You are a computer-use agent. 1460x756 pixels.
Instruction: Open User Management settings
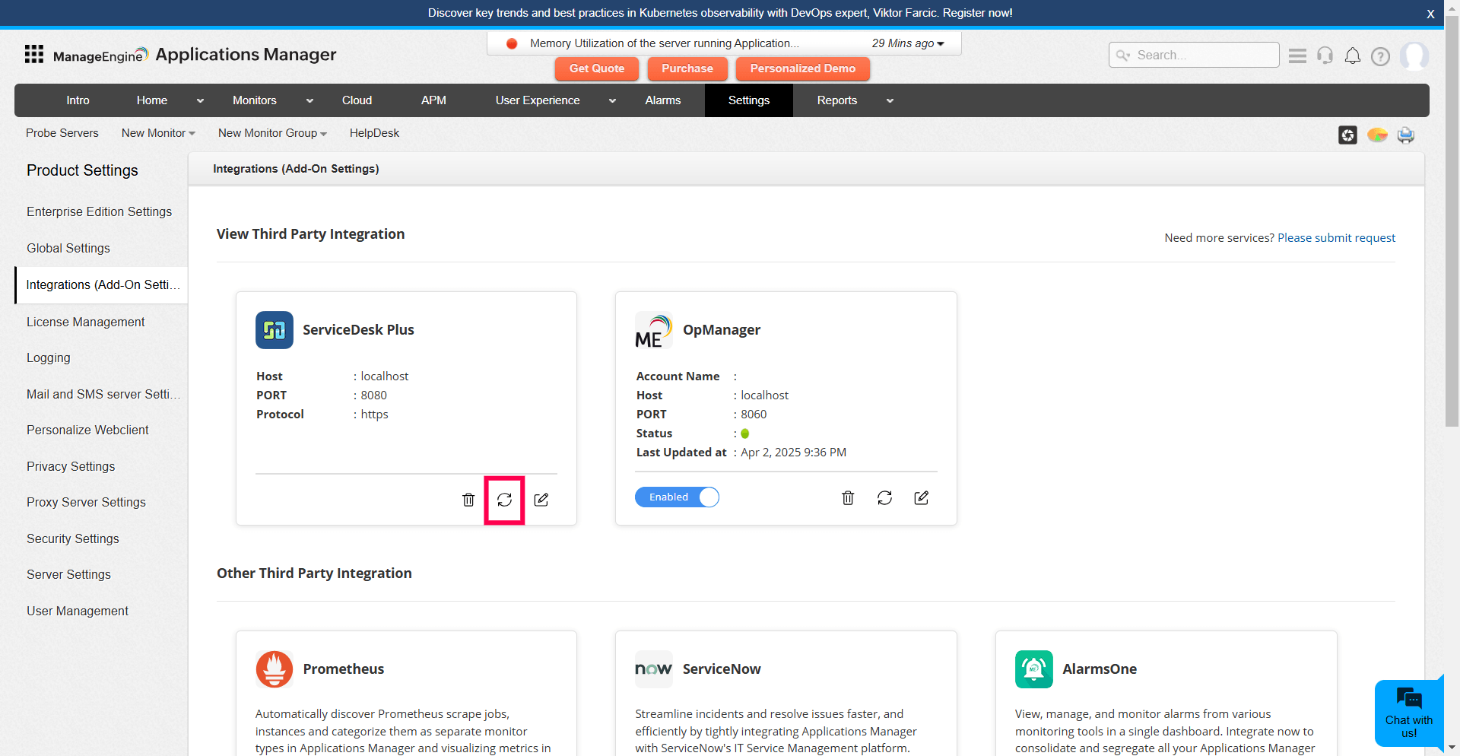pos(78,611)
